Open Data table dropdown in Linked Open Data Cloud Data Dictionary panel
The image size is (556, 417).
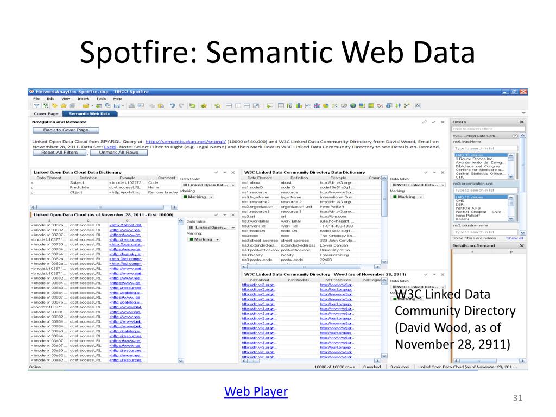pyautogui.click(x=208, y=185)
